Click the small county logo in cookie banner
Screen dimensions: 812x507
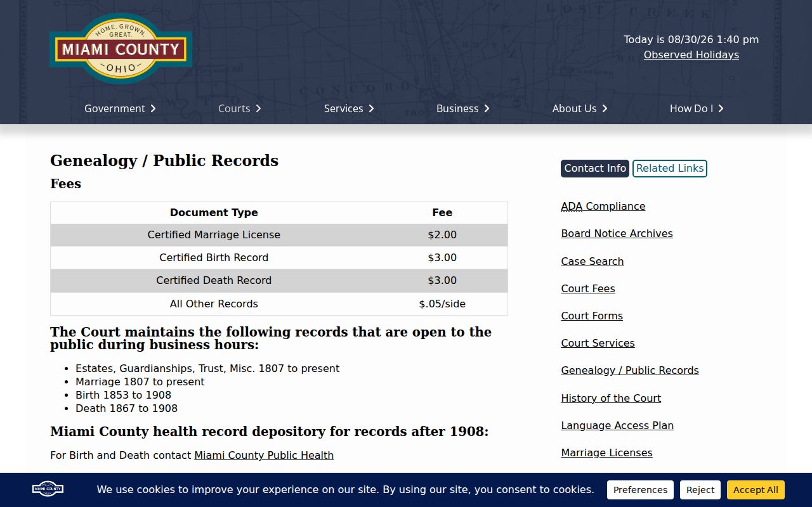coord(48,489)
